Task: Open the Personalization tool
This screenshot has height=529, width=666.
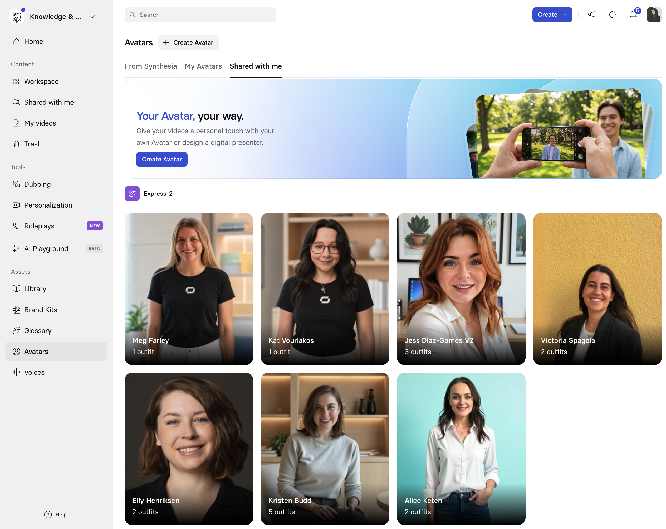Action: click(x=56, y=205)
